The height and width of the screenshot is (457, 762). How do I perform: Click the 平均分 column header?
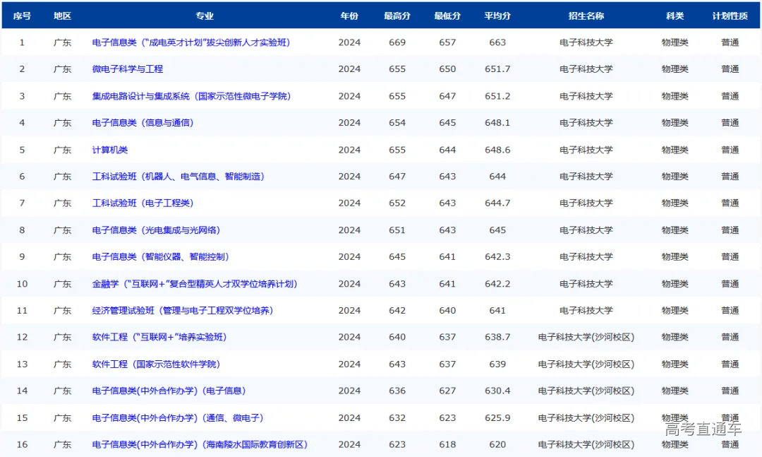pyautogui.click(x=497, y=16)
